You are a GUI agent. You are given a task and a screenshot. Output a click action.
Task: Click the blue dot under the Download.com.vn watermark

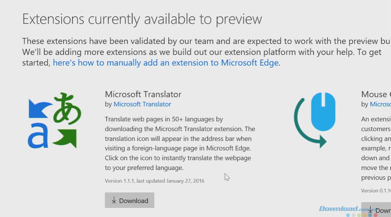[347, 215]
